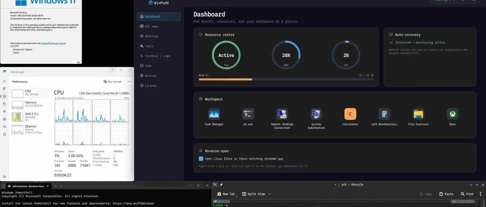Click Copy button in Konsole toolbar

(426, 194)
